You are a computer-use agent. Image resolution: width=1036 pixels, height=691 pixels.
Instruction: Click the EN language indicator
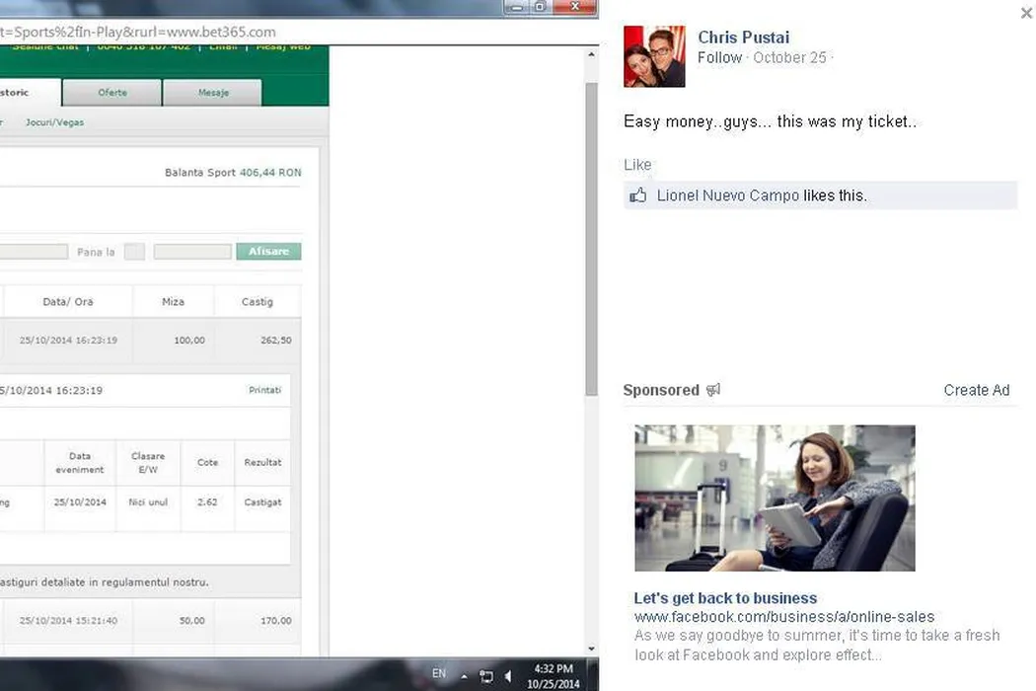click(x=439, y=674)
